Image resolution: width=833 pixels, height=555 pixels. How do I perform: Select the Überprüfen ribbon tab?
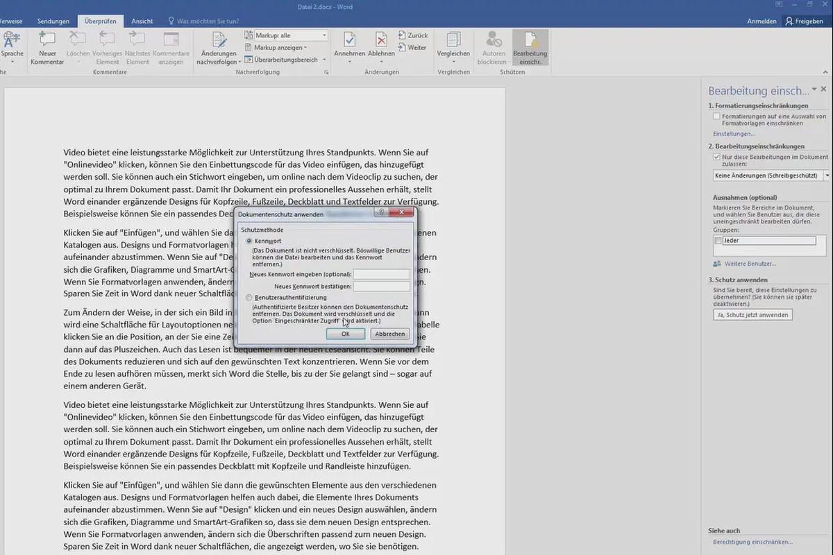point(100,22)
